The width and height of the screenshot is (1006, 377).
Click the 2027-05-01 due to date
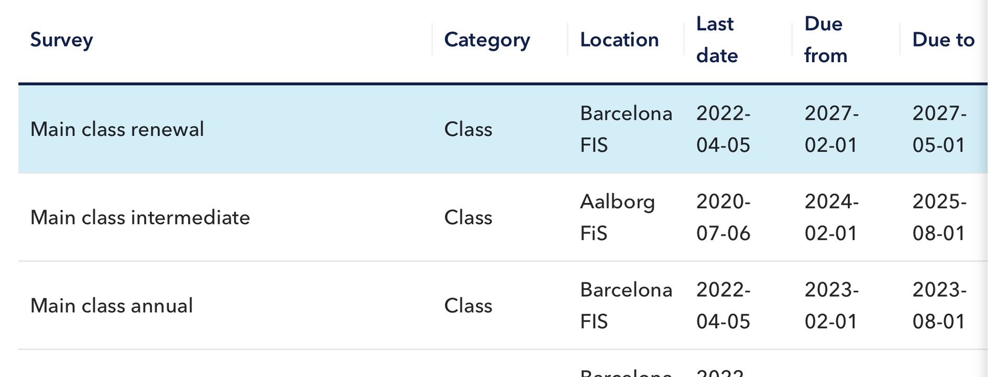pos(939,129)
